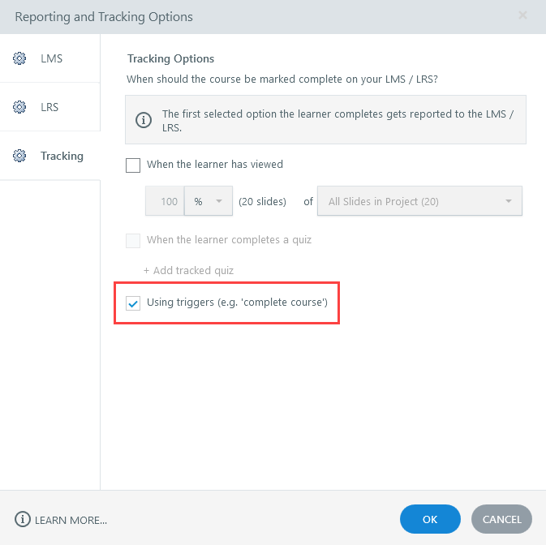Click the '+ Add tracked quiz' link
546x545 pixels.
[x=189, y=270]
